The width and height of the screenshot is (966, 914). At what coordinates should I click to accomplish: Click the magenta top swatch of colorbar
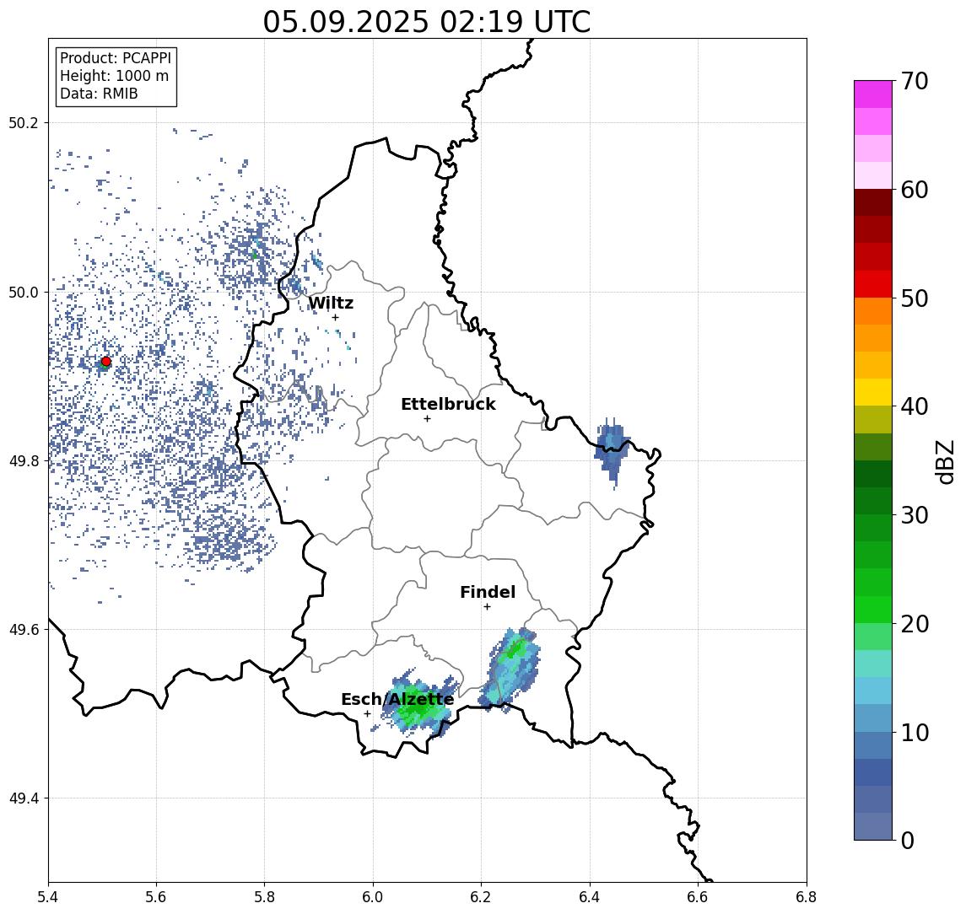873,94
